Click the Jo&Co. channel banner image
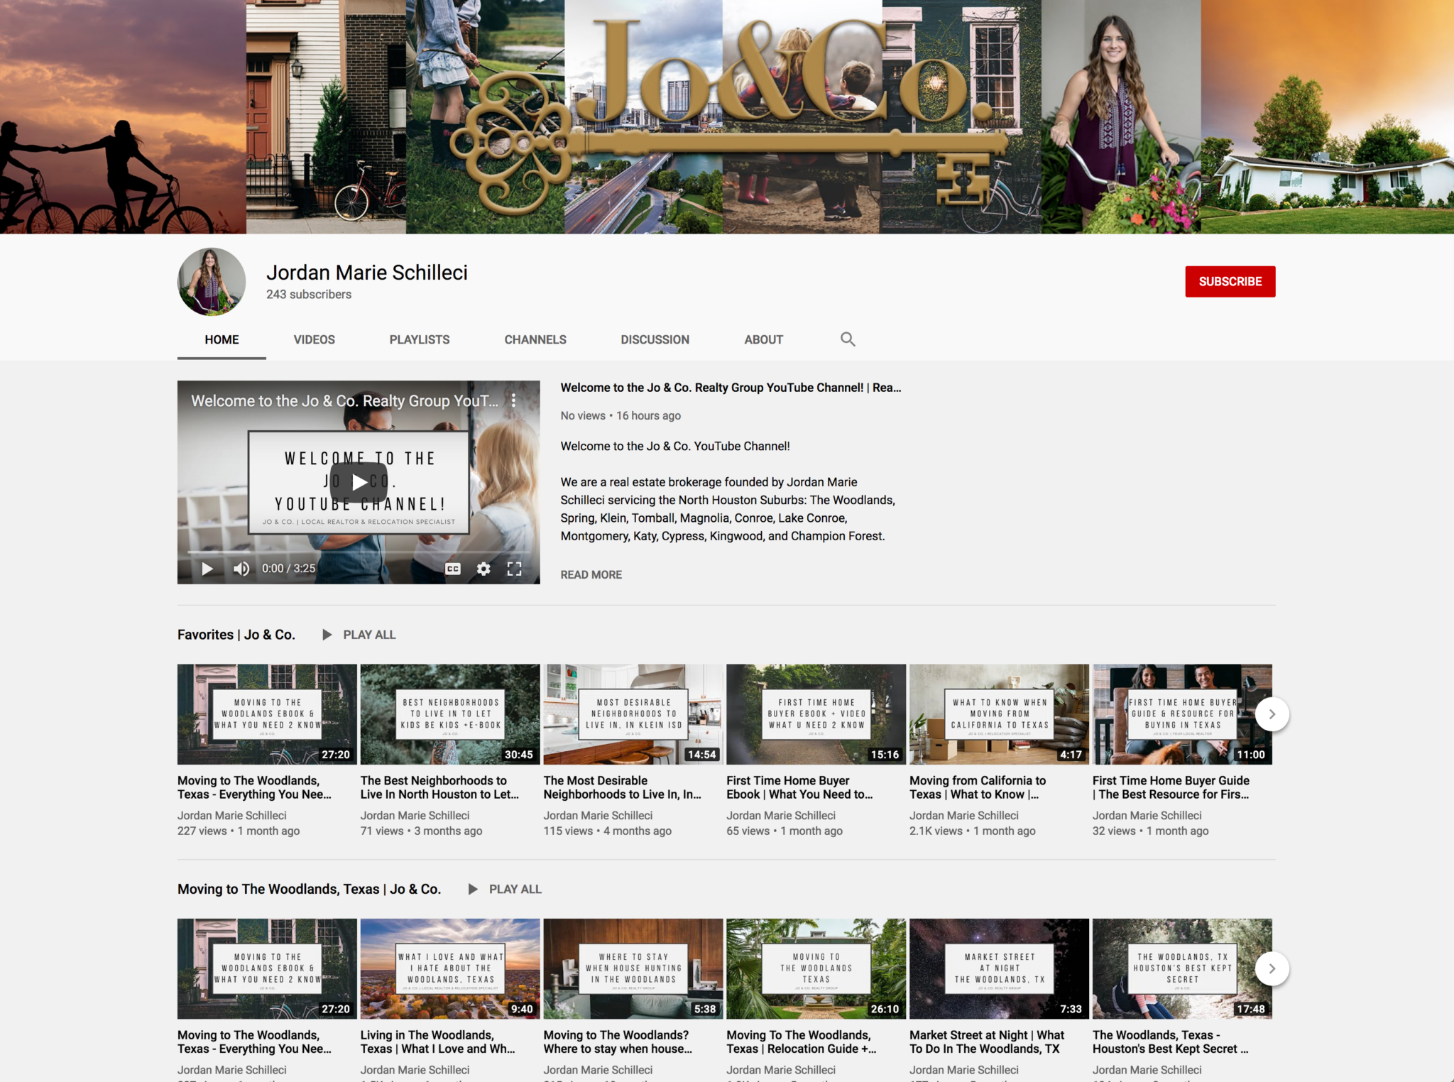 727,116
